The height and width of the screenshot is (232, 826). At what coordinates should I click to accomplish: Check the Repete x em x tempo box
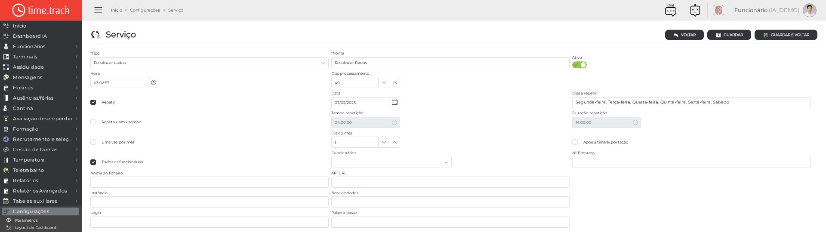(x=93, y=122)
